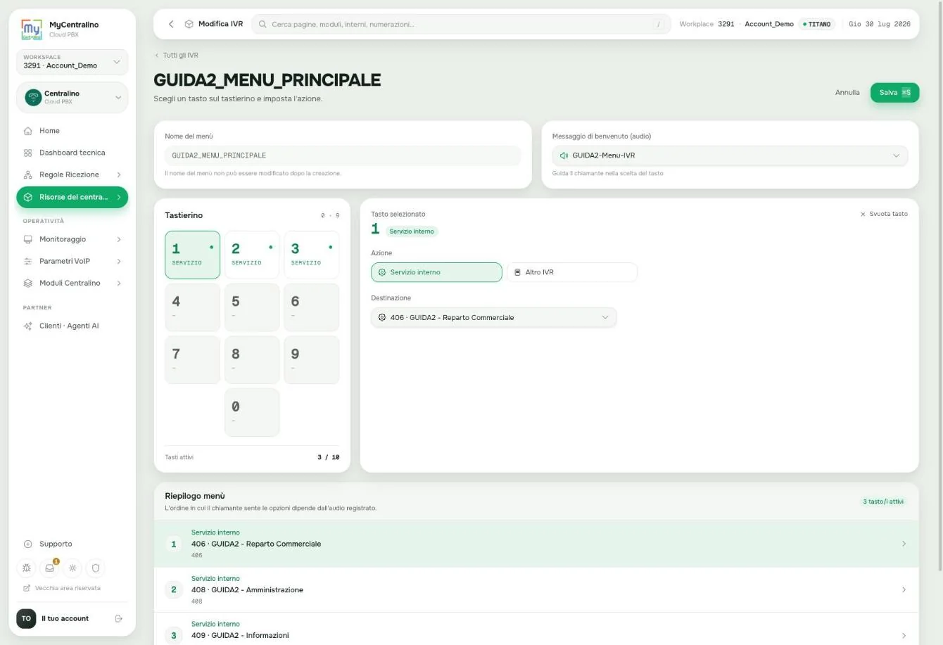Select empty keypad key 9
The width and height of the screenshot is (943, 645).
(x=312, y=359)
